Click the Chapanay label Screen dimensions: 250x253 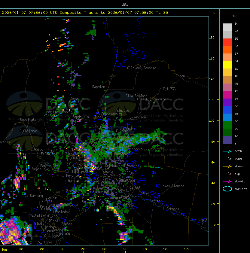click(x=117, y=161)
